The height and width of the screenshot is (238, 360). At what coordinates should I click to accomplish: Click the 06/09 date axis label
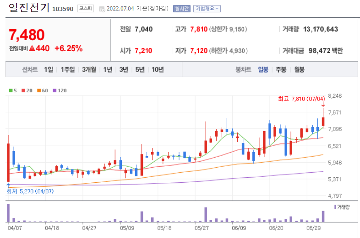point(239,228)
